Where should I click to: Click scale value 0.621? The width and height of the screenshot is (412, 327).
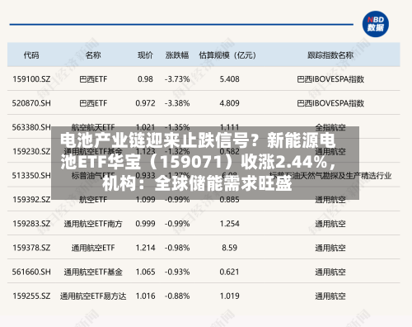pos(229,272)
